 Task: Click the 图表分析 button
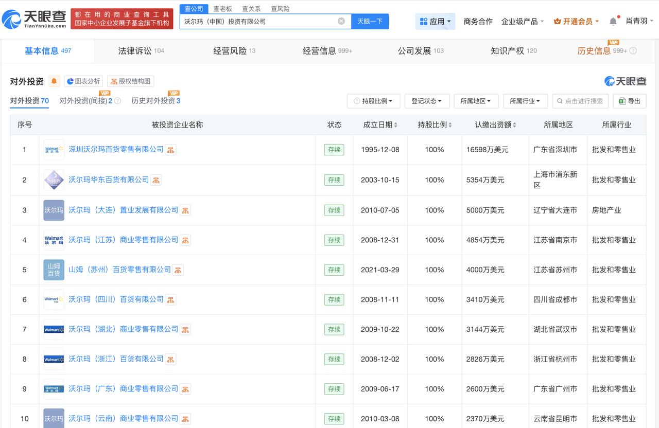tap(83, 81)
